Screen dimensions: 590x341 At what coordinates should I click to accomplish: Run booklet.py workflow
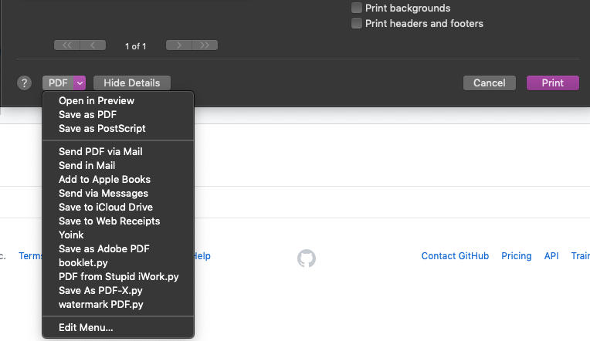point(118,263)
